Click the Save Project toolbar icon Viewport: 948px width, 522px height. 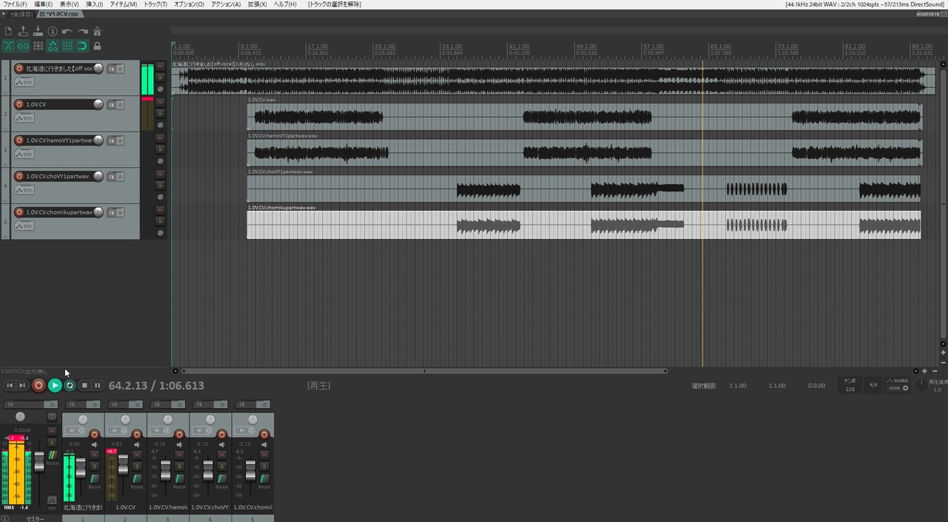[x=38, y=31]
